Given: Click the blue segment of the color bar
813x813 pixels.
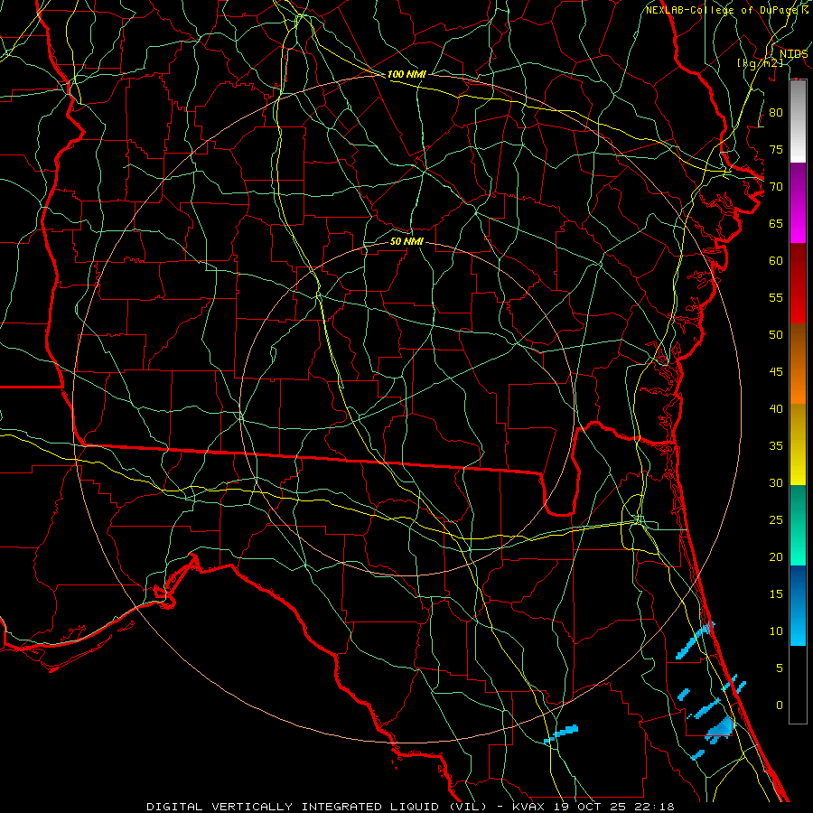Looking at the screenshot, I should (x=798, y=605).
